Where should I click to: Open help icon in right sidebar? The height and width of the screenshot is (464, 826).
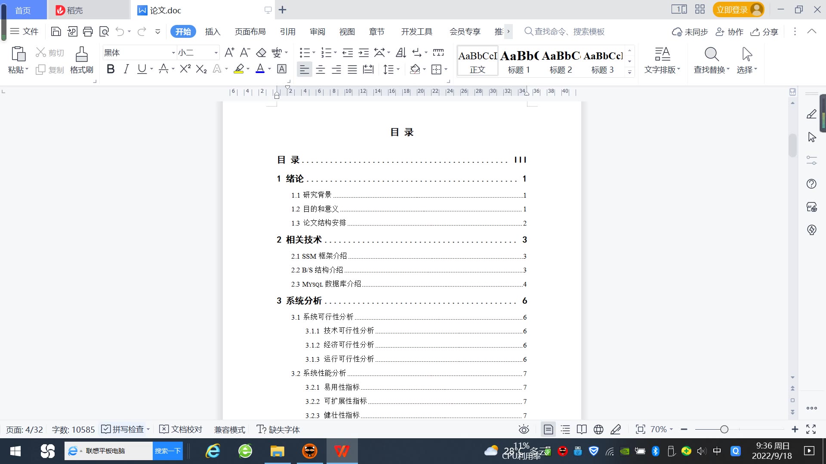click(x=811, y=184)
